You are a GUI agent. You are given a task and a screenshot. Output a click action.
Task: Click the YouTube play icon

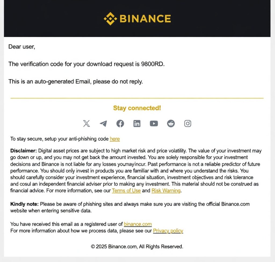[154, 123]
